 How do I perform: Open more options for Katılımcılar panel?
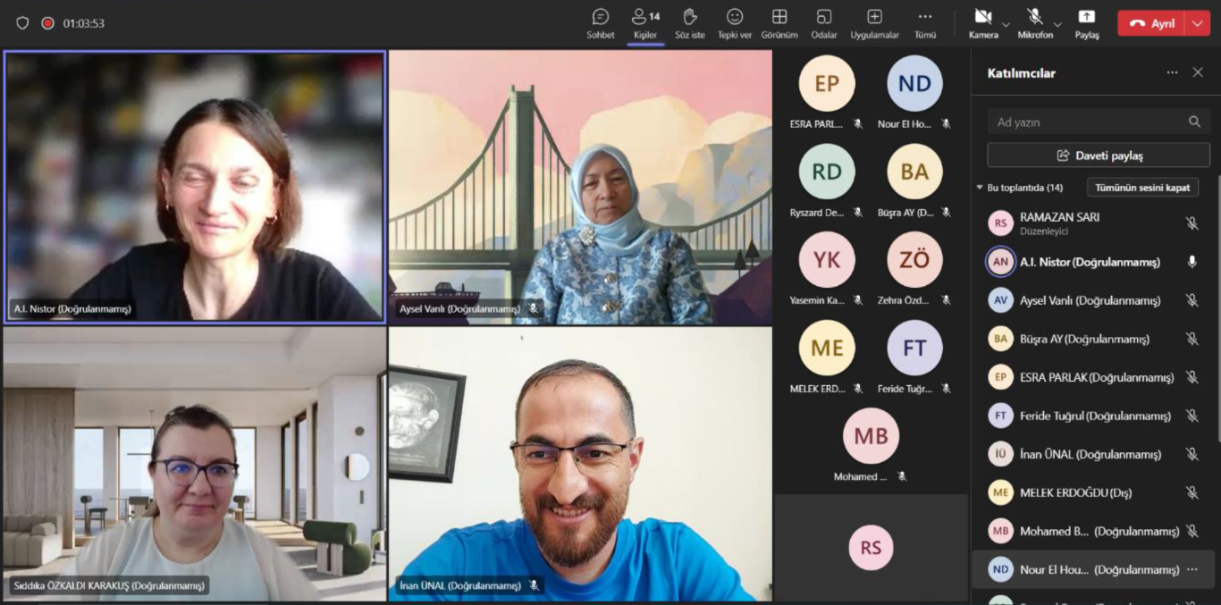[1172, 73]
